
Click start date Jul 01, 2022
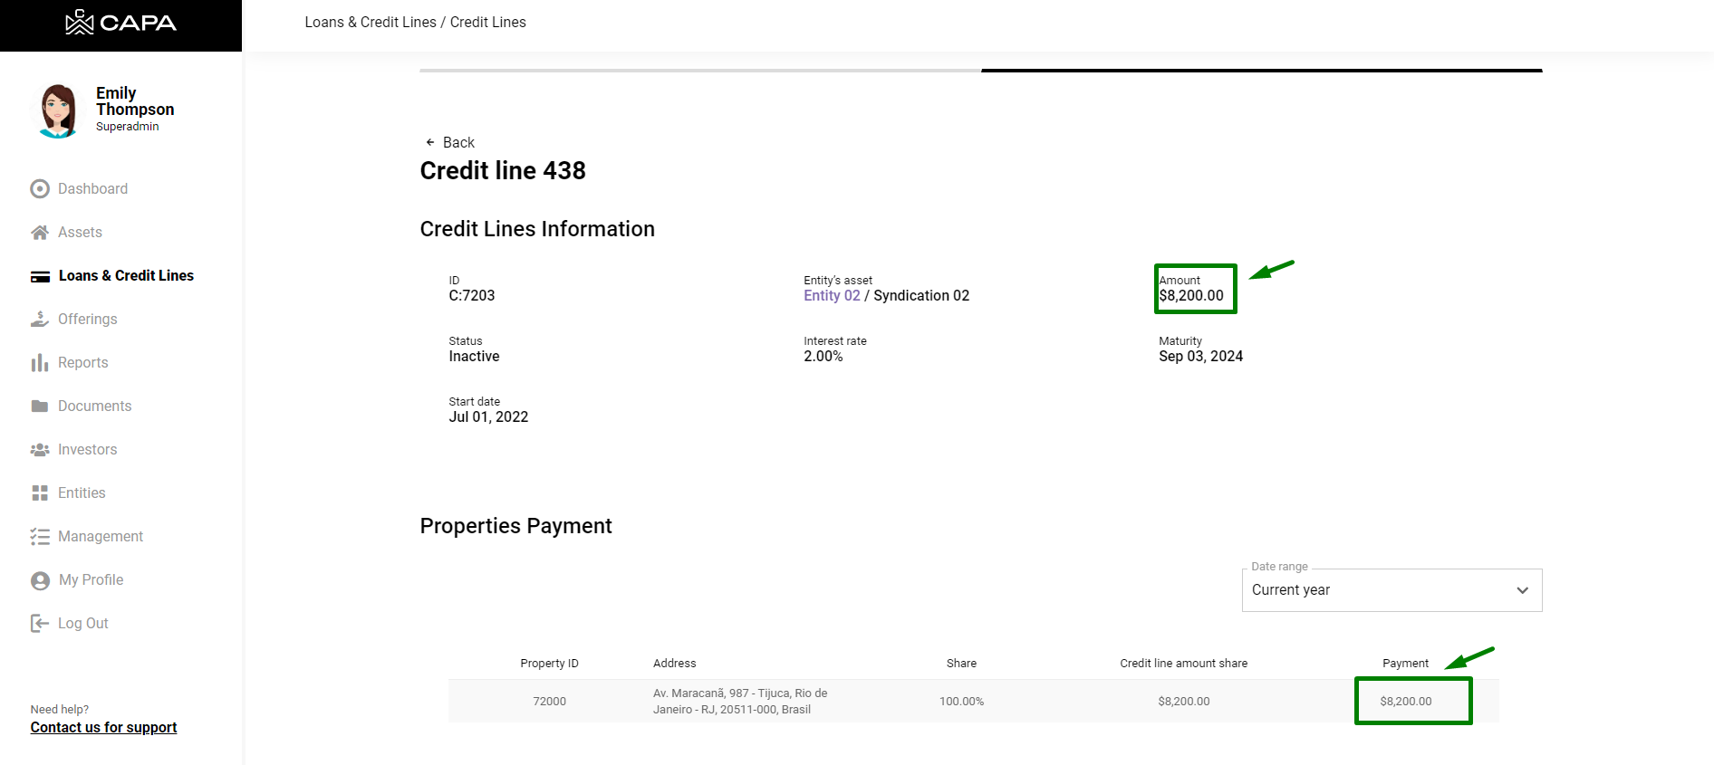pos(488,416)
